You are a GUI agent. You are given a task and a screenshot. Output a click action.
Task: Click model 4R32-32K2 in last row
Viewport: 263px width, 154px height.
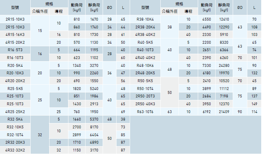pyautogui.click(x=15, y=150)
